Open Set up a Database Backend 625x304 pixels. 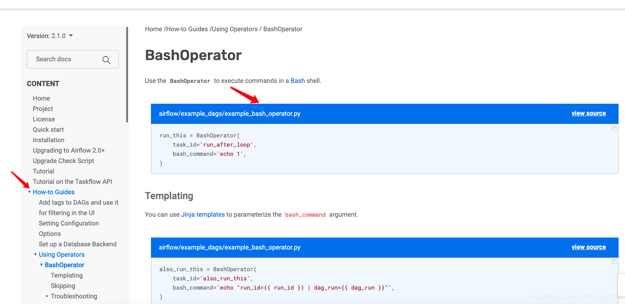[78, 244]
